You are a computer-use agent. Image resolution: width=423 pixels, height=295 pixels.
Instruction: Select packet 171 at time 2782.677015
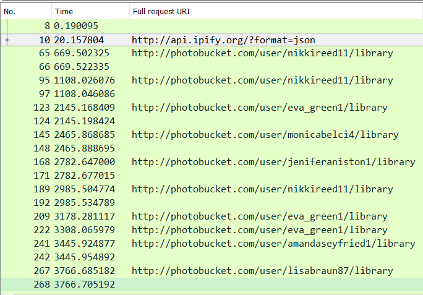coord(211,176)
